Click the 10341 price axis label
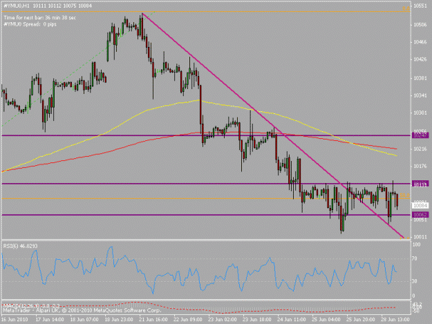 (x=420, y=95)
